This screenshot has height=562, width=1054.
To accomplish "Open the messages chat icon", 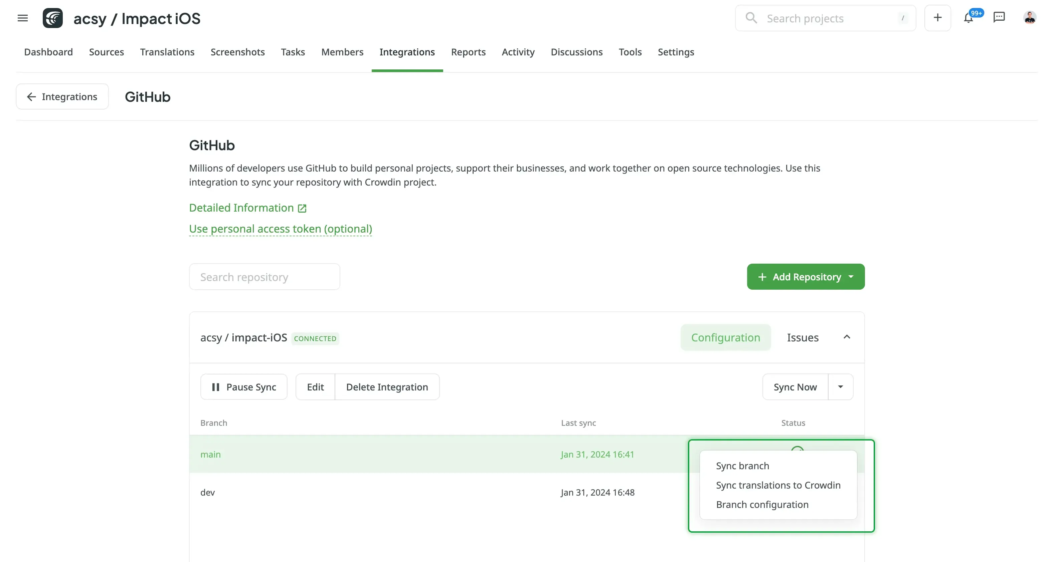I will [999, 17].
